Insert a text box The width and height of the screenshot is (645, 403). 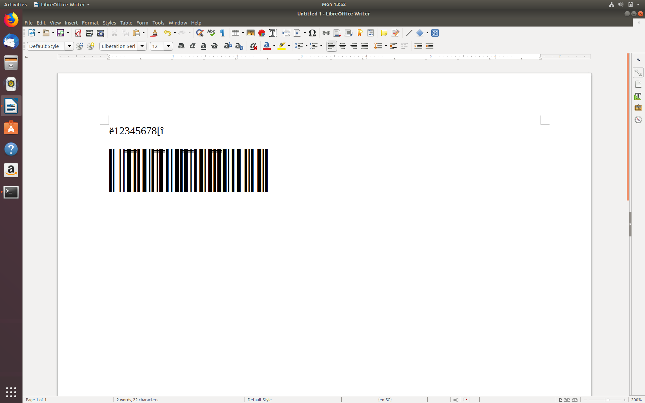(273, 33)
